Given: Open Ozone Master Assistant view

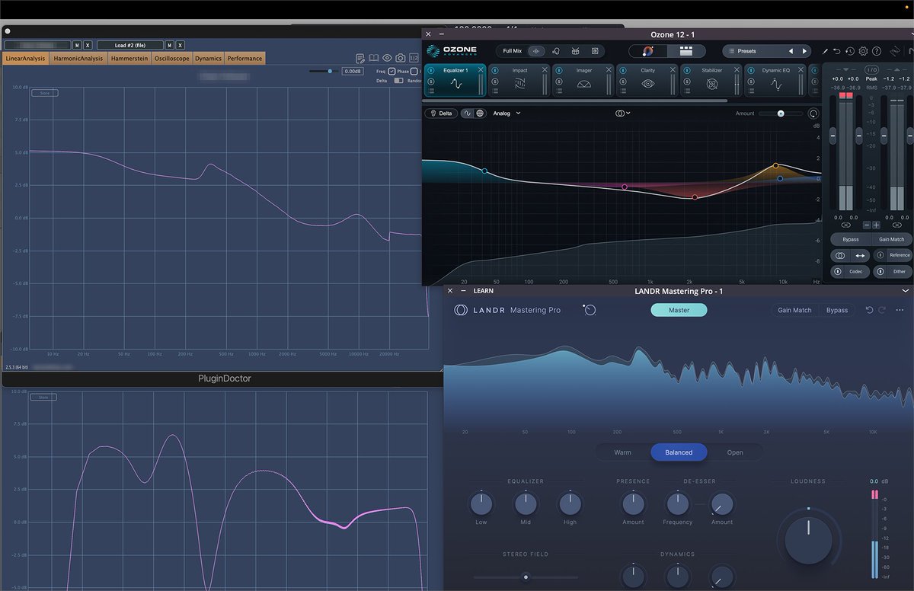Looking at the screenshot, I should click(x=648, y=51).
